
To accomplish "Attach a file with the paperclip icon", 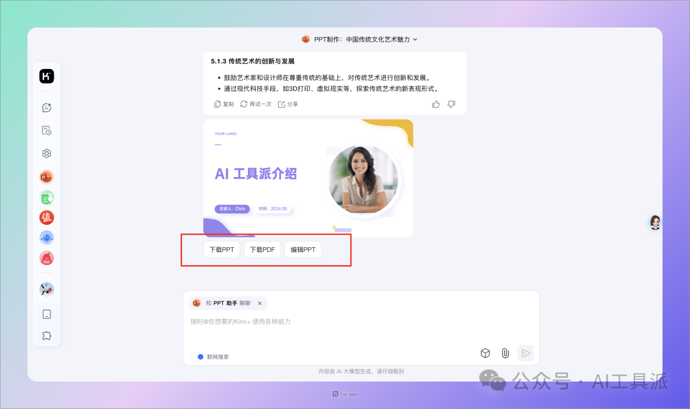I will click(x=505, y=353).
